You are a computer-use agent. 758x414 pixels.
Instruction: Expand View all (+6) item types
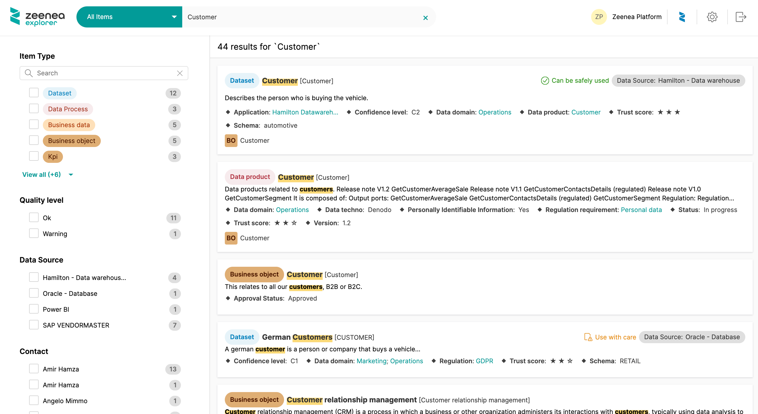pyautogui.click(x=47, y=174)
